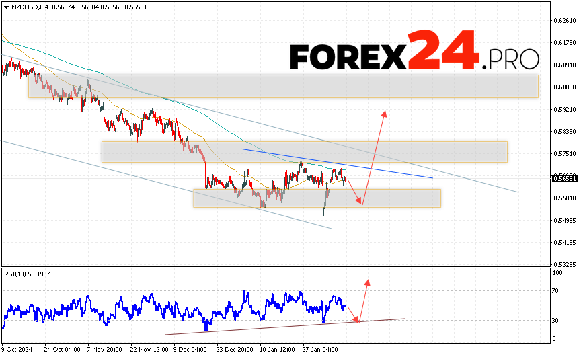Click the RSI 30 level label

557,320
